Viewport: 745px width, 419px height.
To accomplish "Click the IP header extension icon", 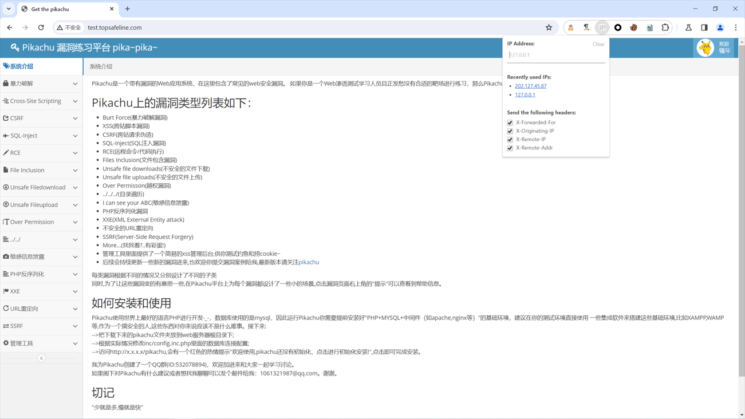I will pos(602,27).
